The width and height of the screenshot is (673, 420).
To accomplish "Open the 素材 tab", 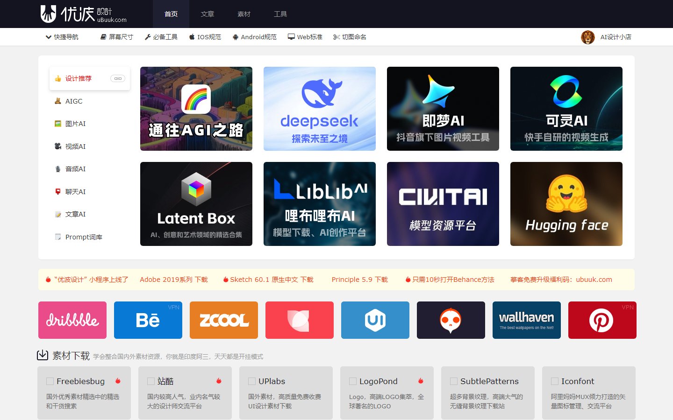I will point(244,14).
